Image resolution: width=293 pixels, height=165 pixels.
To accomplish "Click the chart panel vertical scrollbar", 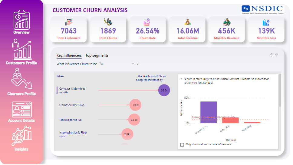I will click(x=280, y=91).
